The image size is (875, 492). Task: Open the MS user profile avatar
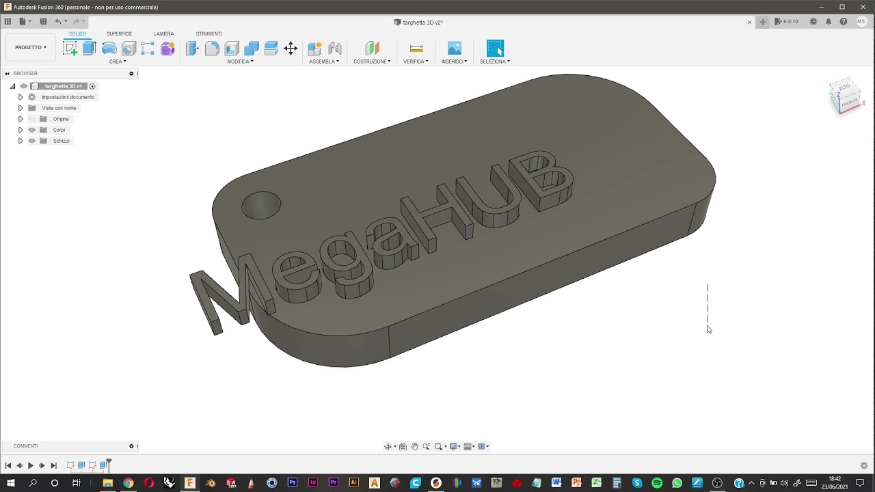click(x=861, y=22)
